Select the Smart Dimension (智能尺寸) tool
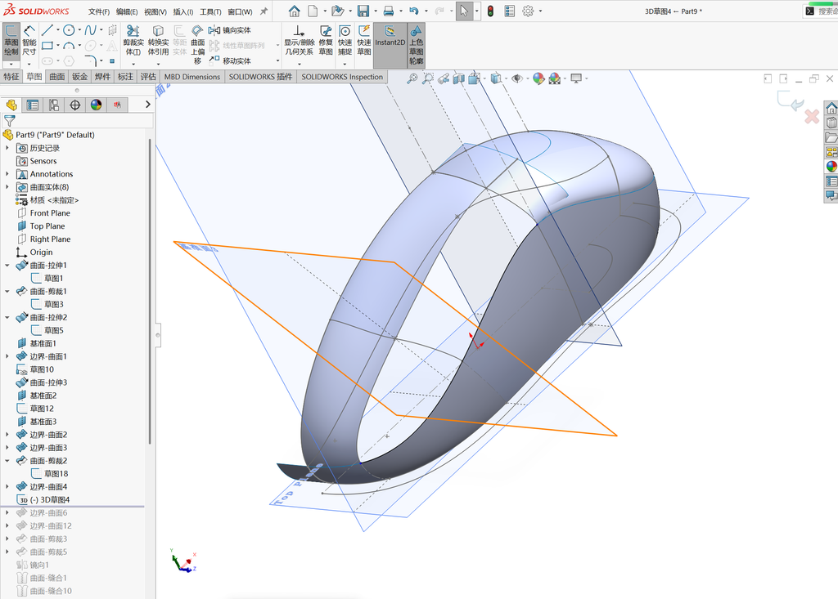The width and height of the screenshot is (838, 599). [x=29, y=41]
